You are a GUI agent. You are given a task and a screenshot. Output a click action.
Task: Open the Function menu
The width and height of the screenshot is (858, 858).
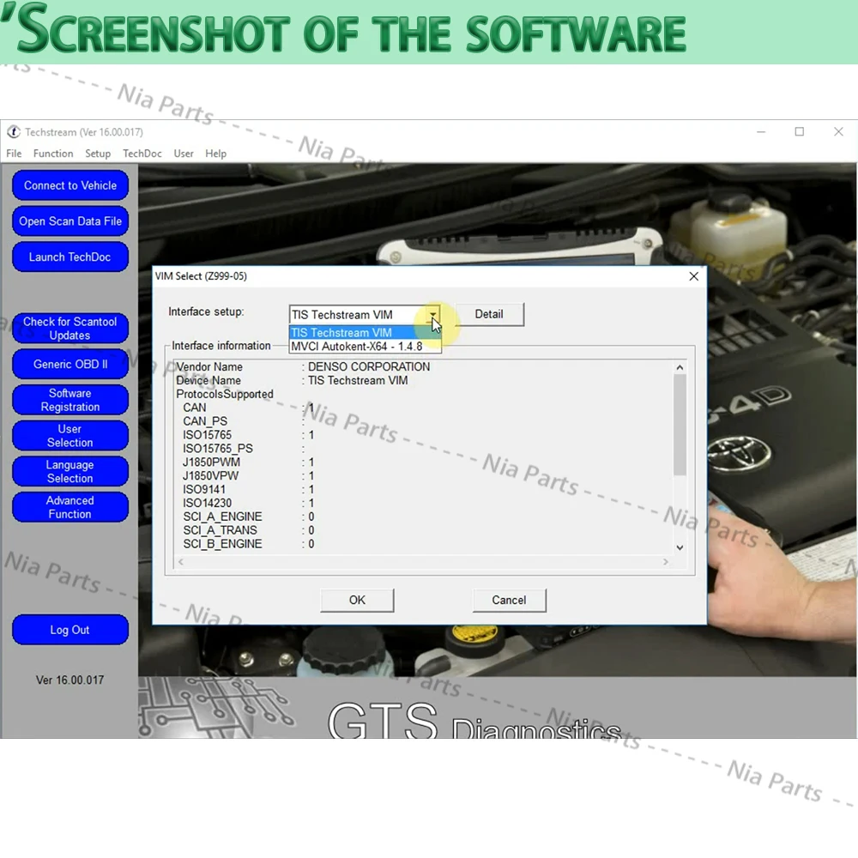coord(53,154)
